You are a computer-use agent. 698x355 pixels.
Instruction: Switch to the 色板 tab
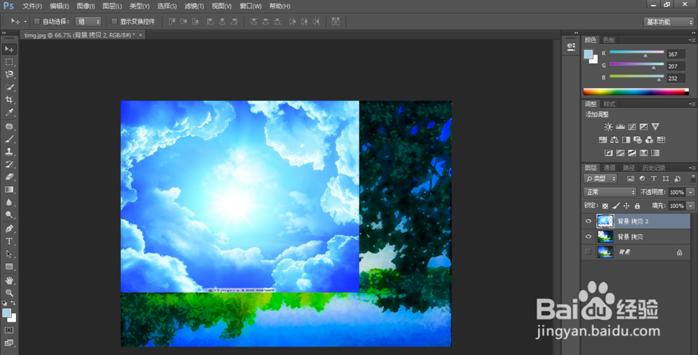tap(609, 40)
